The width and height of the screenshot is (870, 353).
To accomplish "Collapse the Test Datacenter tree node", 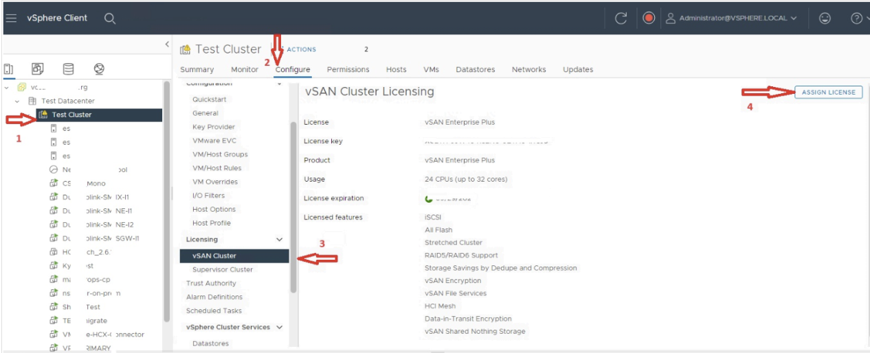I will coord(19,101).
